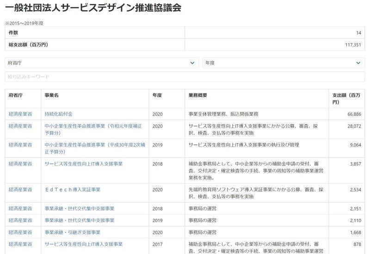Viewport: 370px width, 254px height.
Task: Click the 総支出額（百万円） label
Action: point(28,44)
